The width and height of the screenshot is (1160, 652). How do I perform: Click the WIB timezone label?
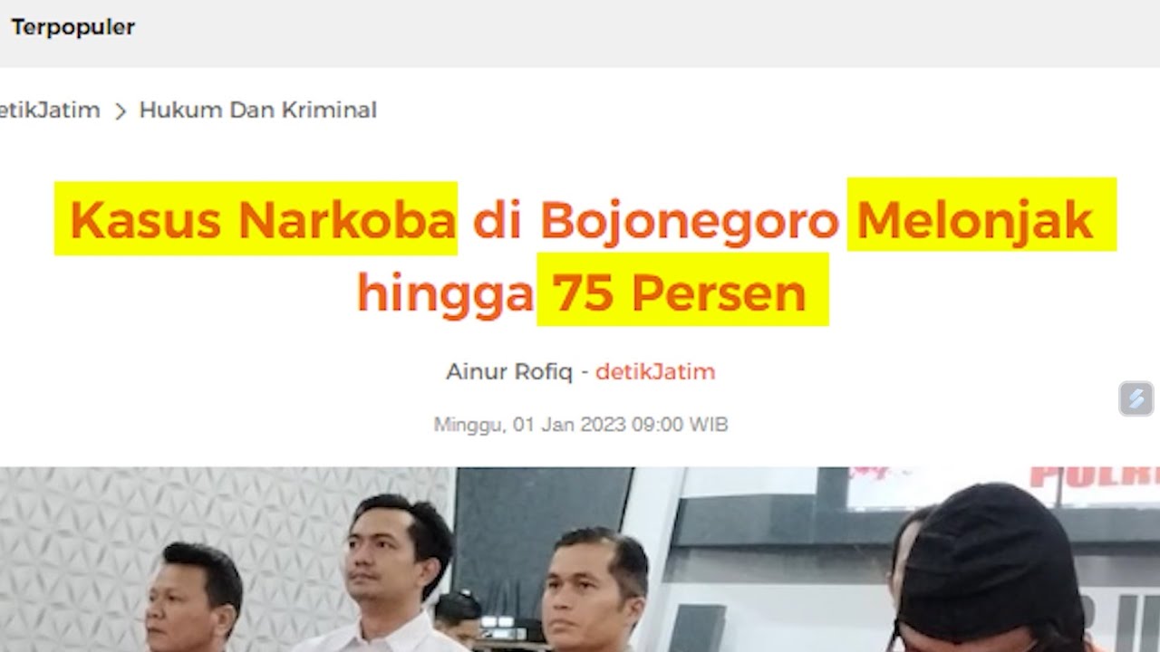tap(708, 424)
